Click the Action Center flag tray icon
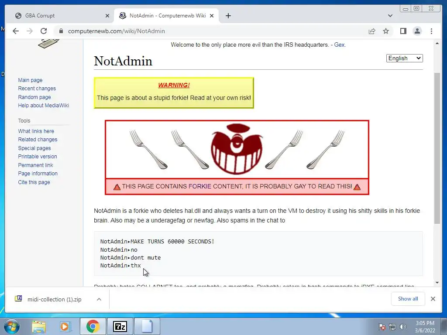Image resolution: width=447 pixels, height=335 pixels. click(x=382, y=327)
